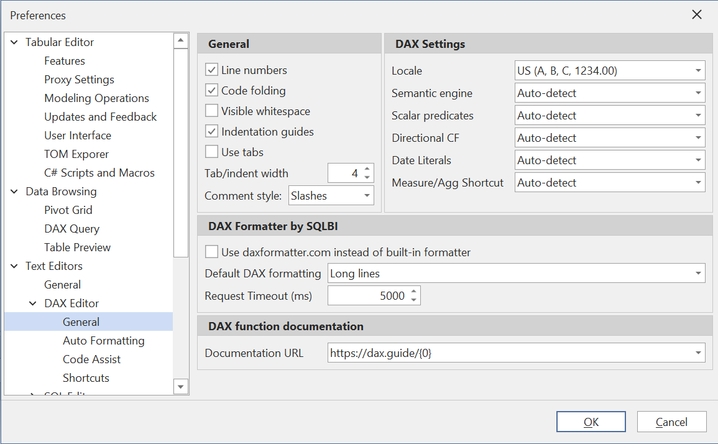
Task: Disable Line numbers
Action: (212, 70)
